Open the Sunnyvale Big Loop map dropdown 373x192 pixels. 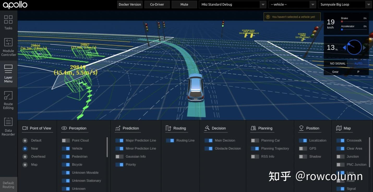345,4
